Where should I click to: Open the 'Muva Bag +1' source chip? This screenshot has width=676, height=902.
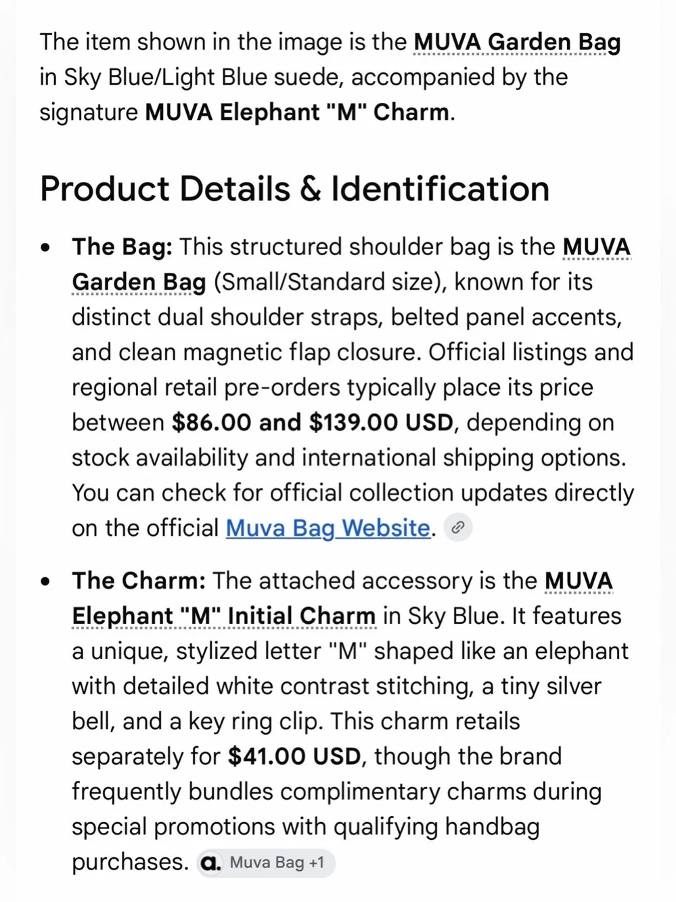(x=266, y=863)
